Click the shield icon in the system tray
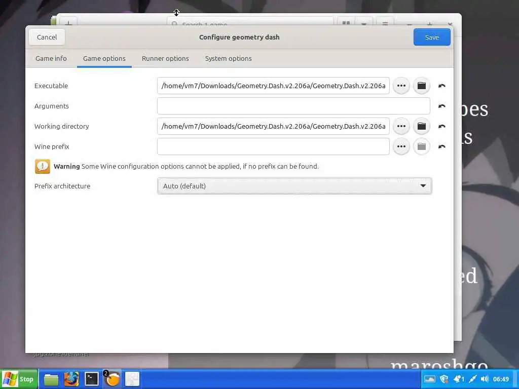519x389 pixels. 444,379
